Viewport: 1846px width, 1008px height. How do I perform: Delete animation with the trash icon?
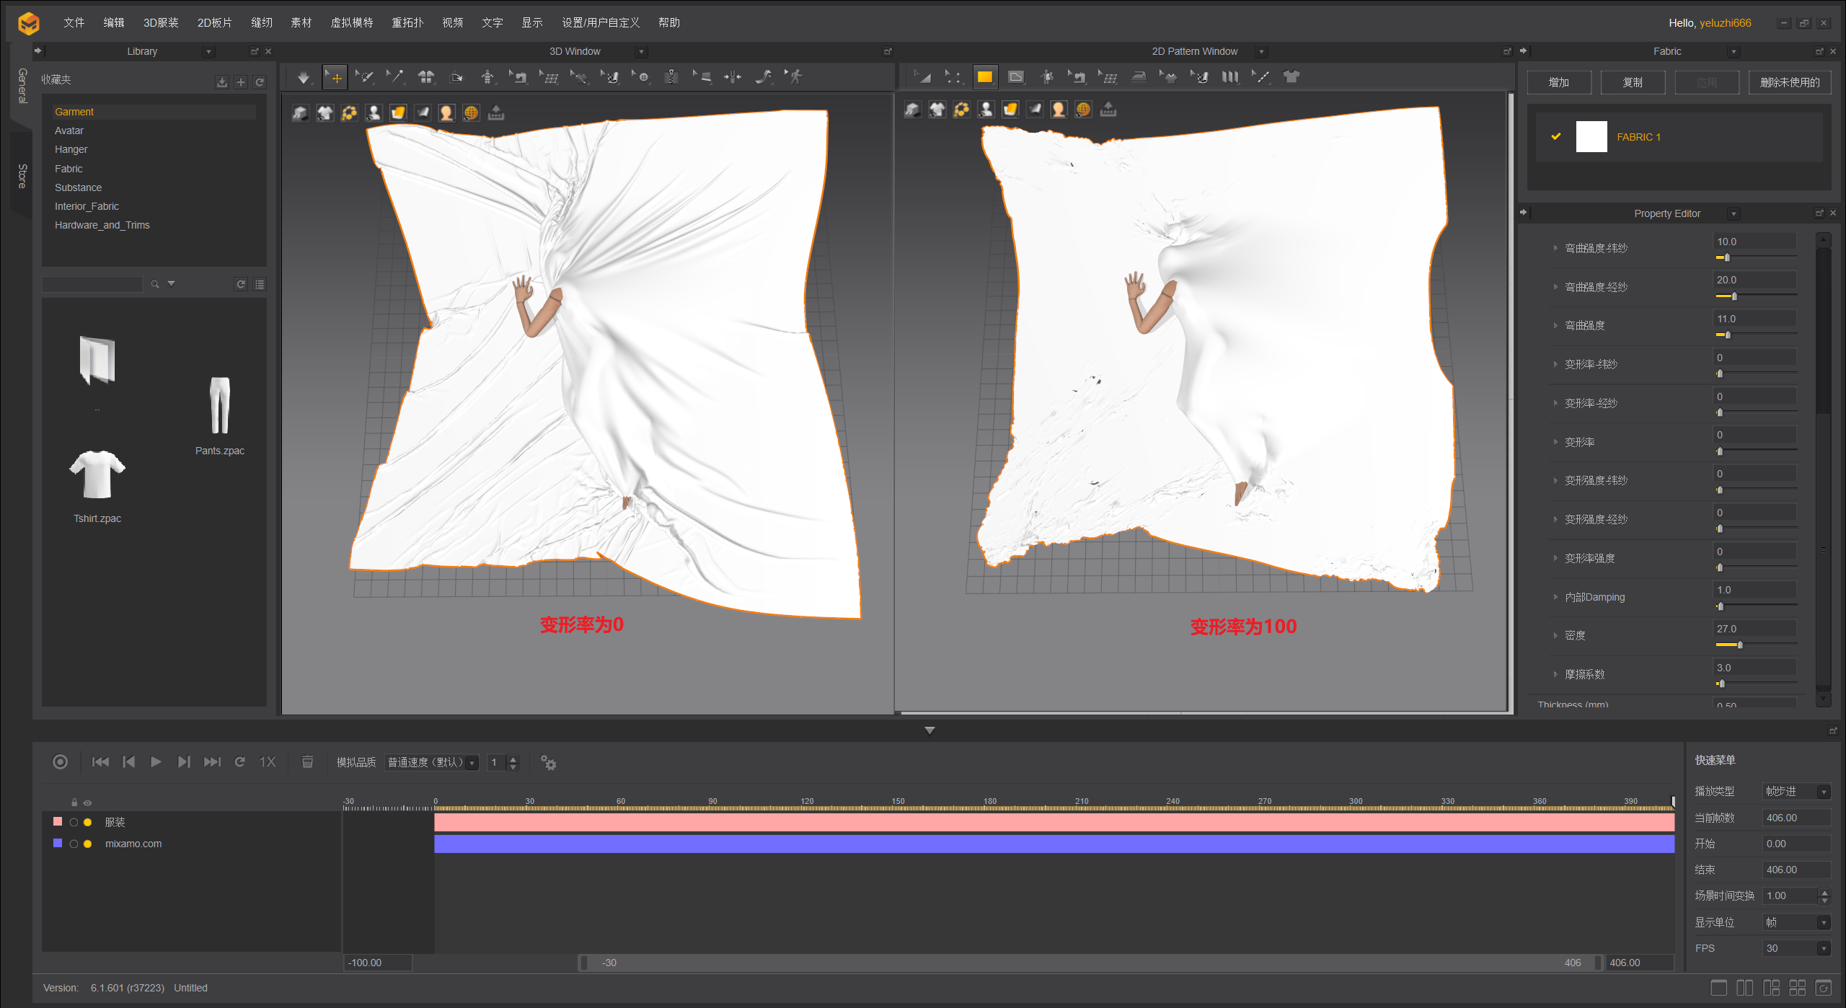(307, 762)
